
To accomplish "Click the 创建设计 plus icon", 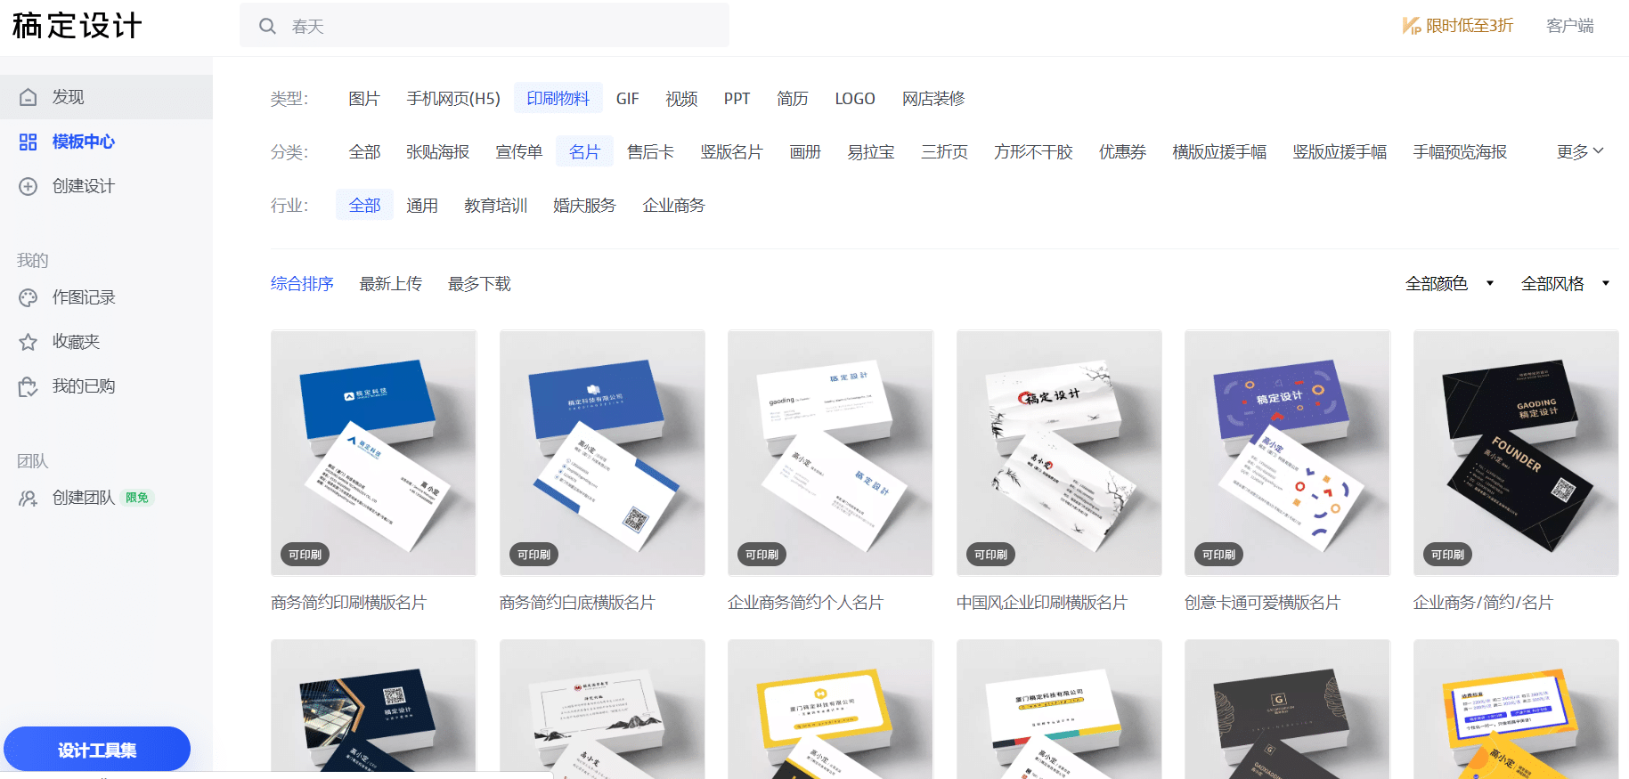I will pos(29,186).
